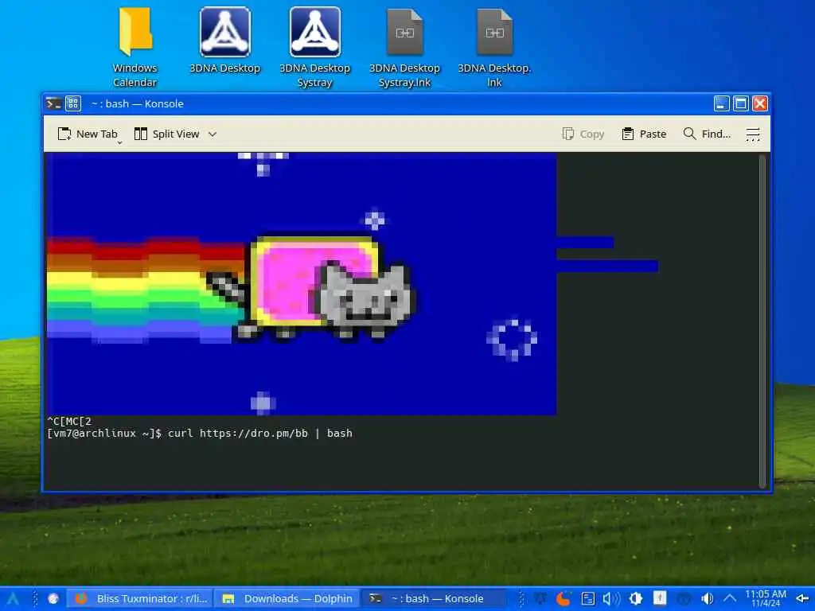
Task: Select the 3DNA Desktop.lnk file icon
Action: pos(494,48)
